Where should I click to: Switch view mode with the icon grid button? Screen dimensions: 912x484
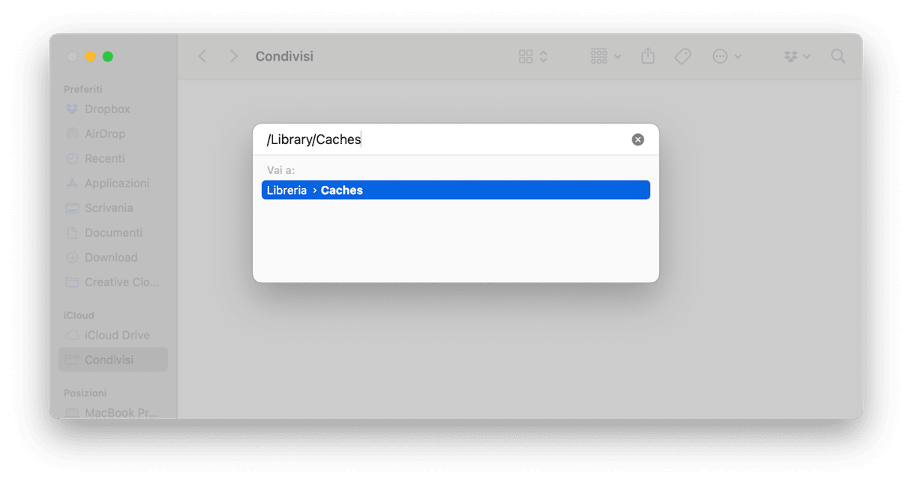[x=534, y=56]
